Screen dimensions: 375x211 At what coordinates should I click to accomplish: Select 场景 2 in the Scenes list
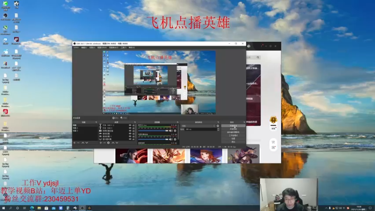point(85,128)
